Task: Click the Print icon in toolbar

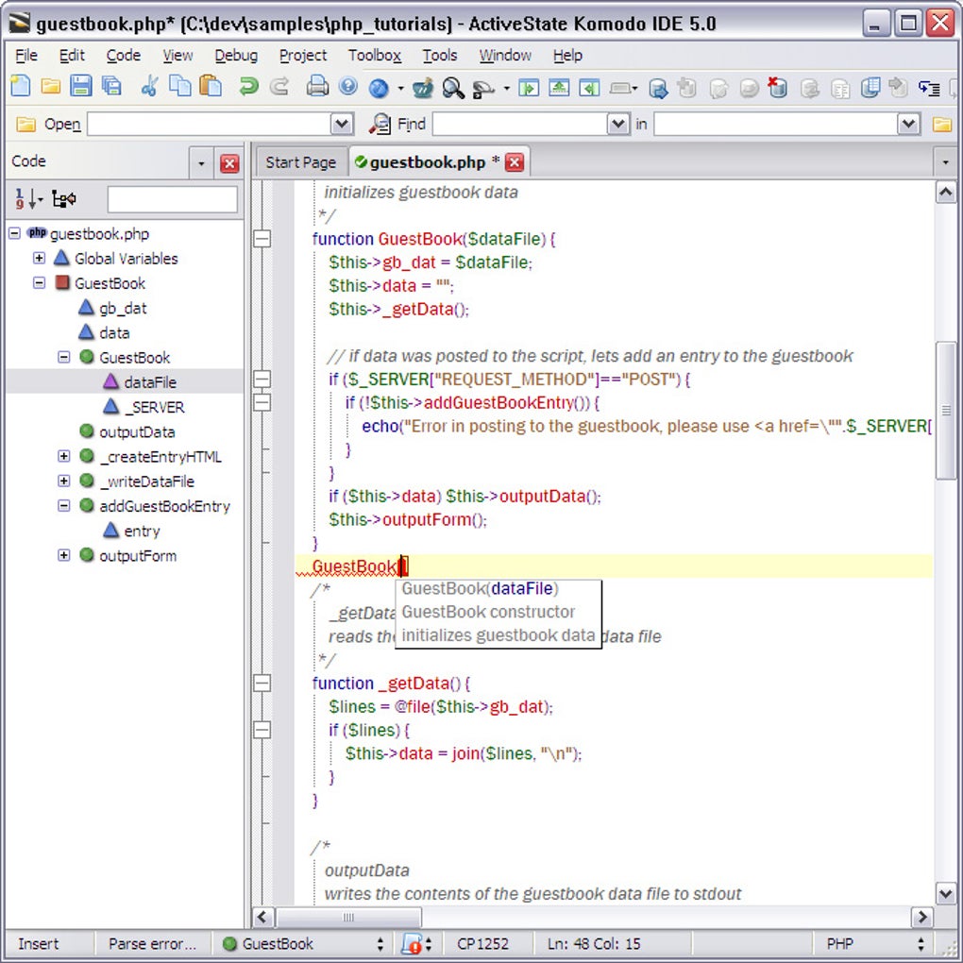Action: pos(317,87)
